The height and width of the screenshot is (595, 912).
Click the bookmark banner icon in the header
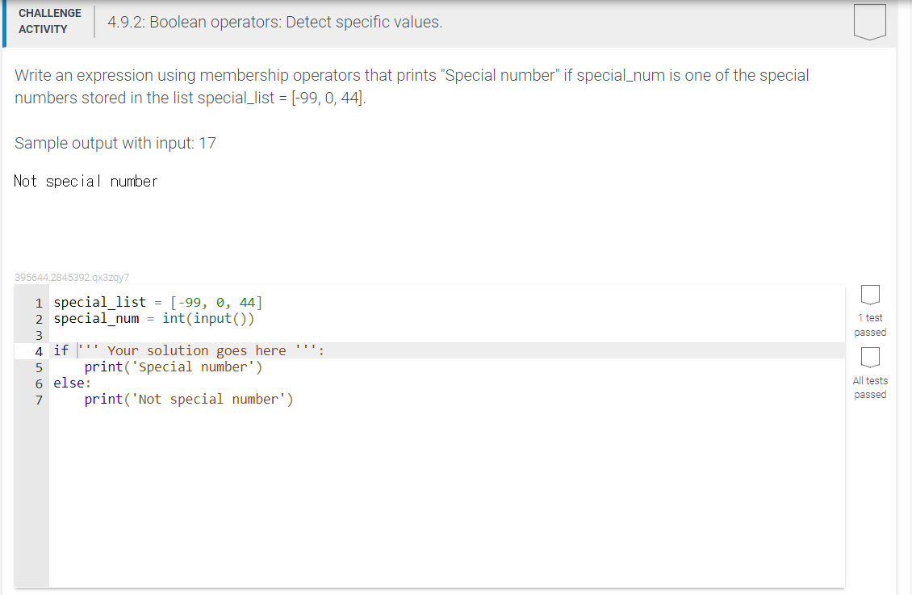(869, 20)
